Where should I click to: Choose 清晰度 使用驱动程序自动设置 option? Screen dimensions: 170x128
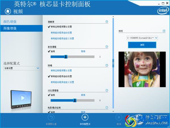61,33
